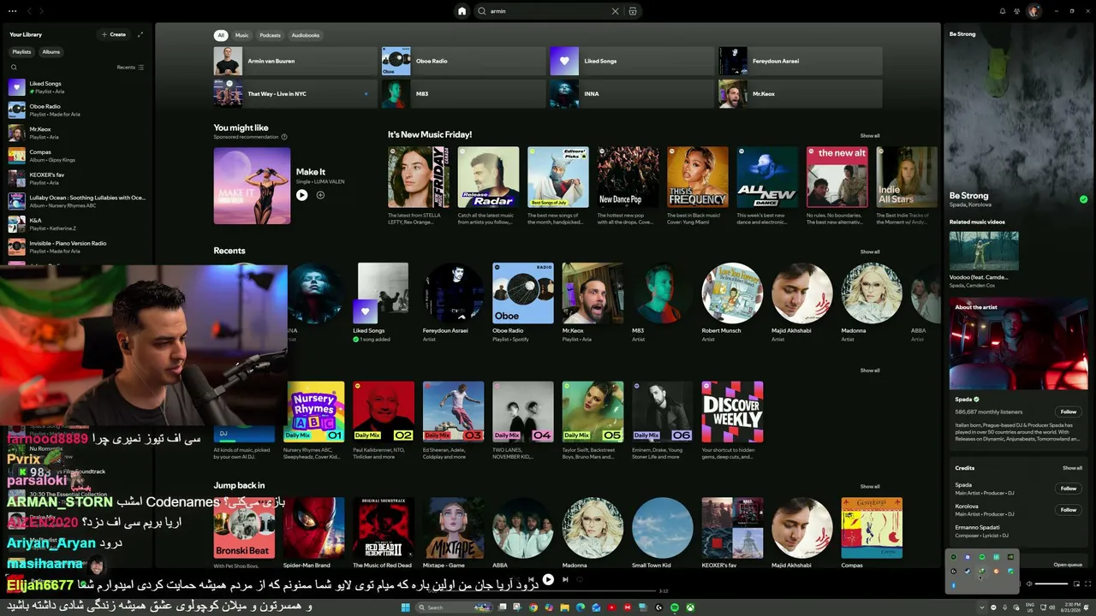The image size is (1096, 616).
Task: Toggle repeat in the player bar
Action: pos(580,579)
